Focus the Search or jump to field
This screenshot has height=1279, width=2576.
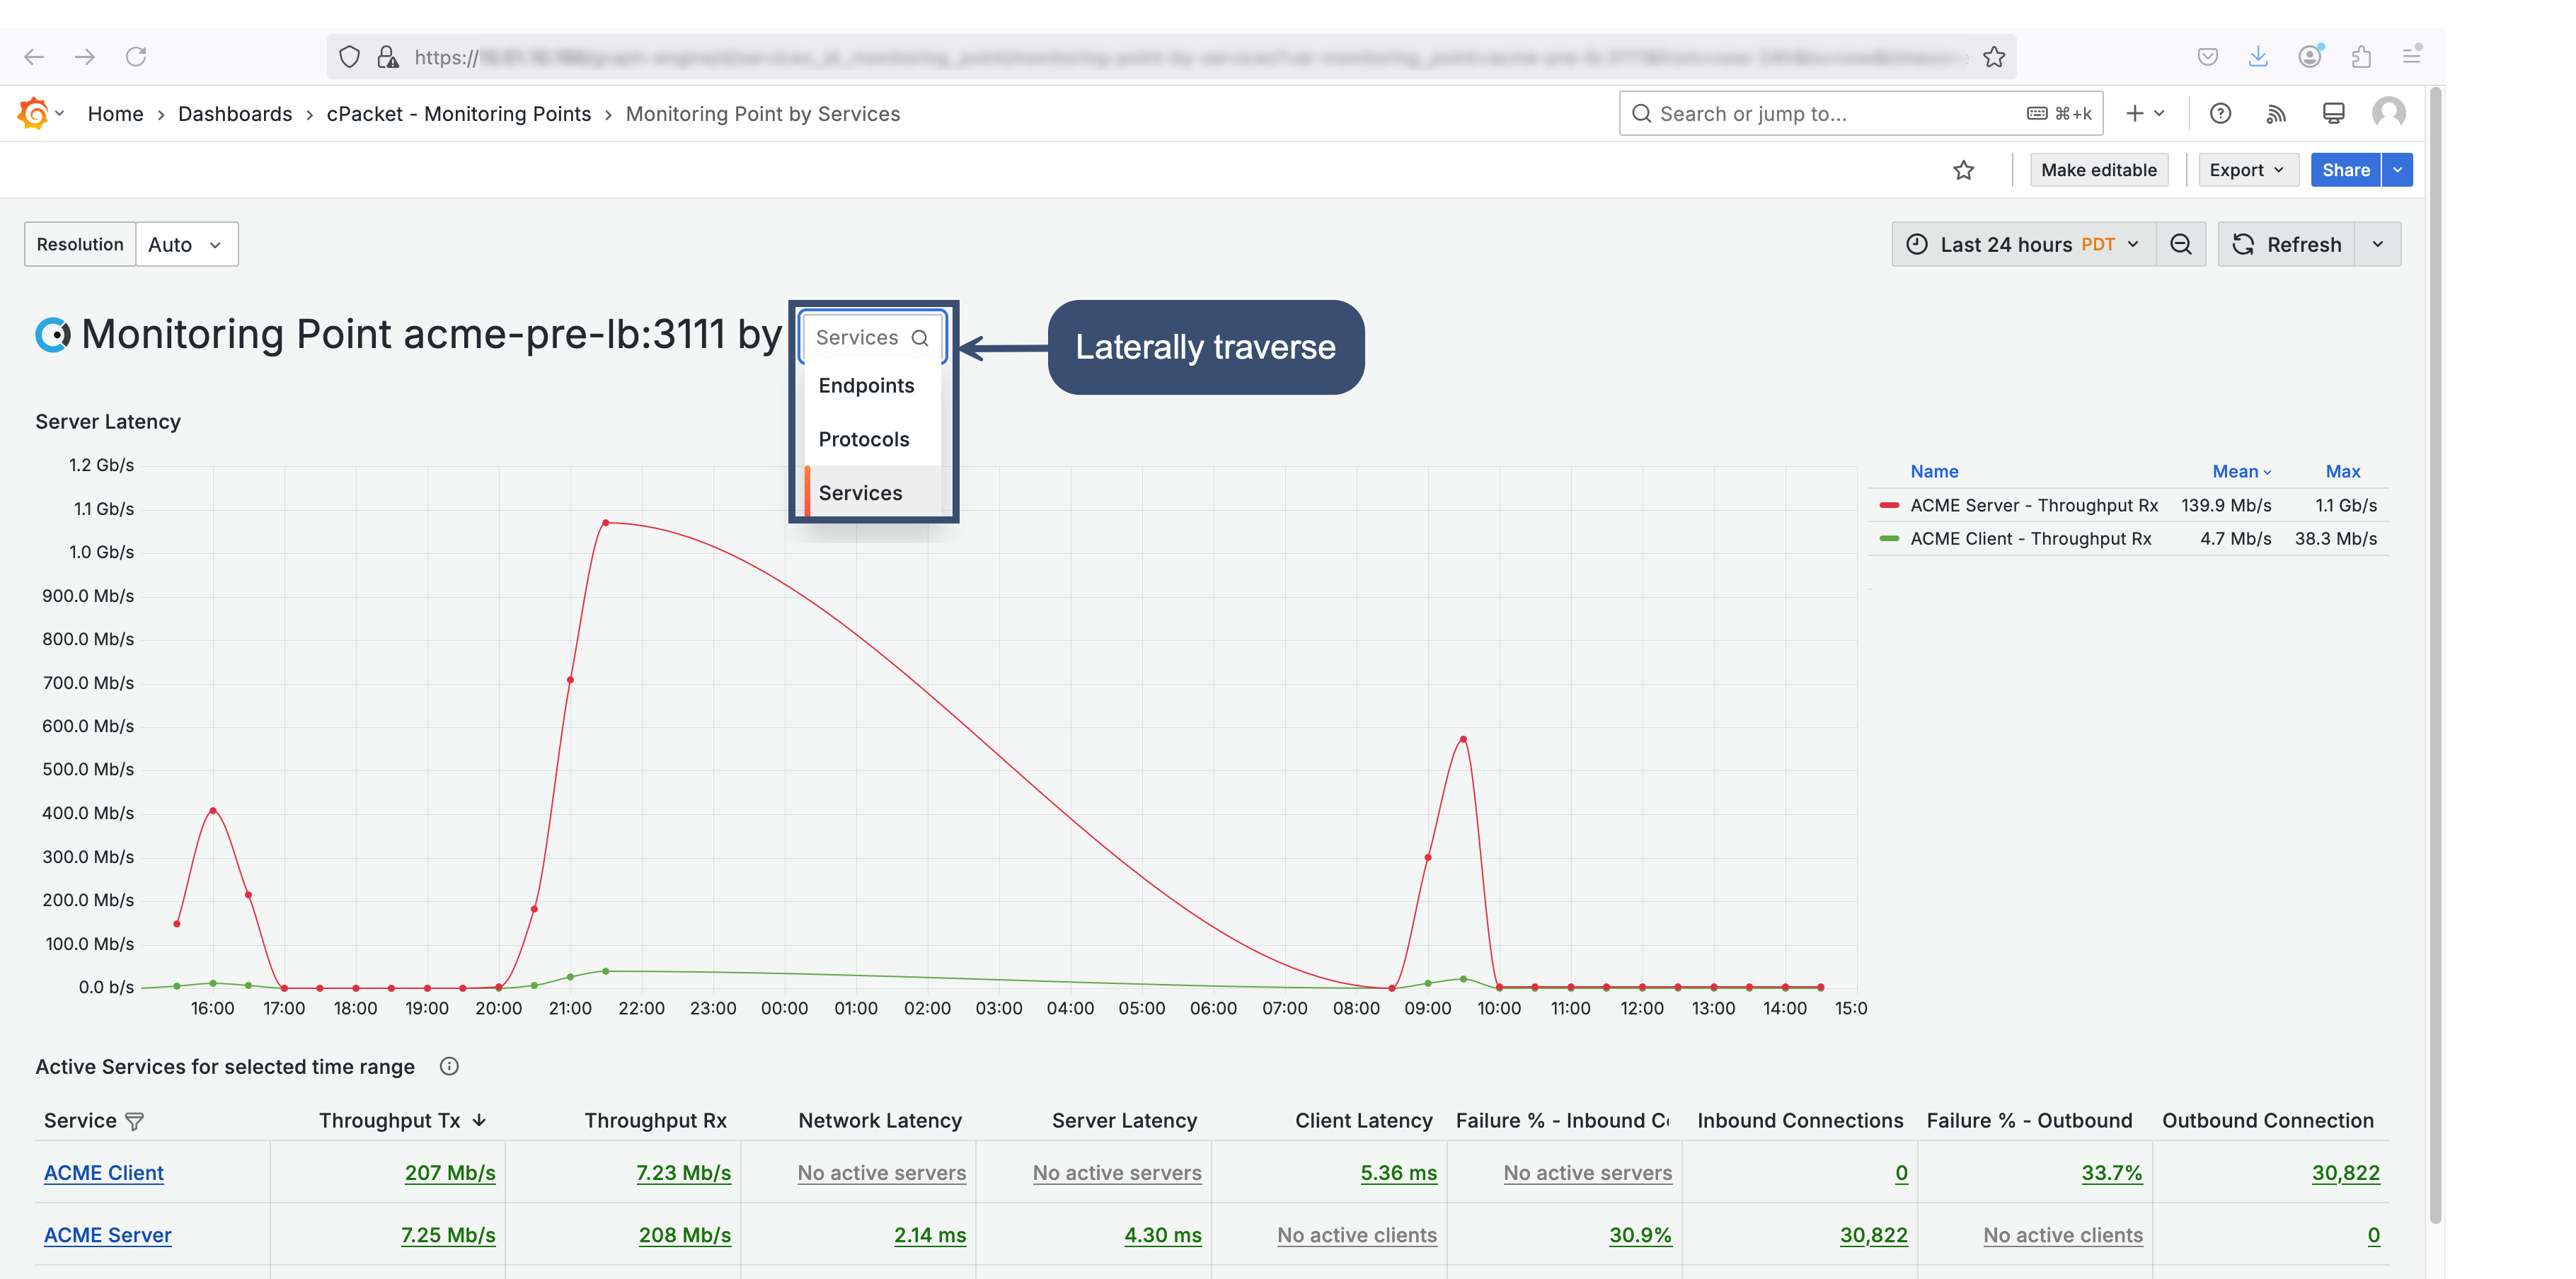(x=1861, y=114)
